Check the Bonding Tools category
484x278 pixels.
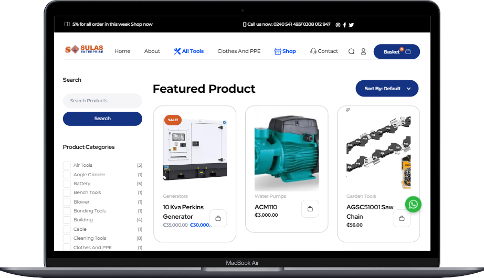67,211
